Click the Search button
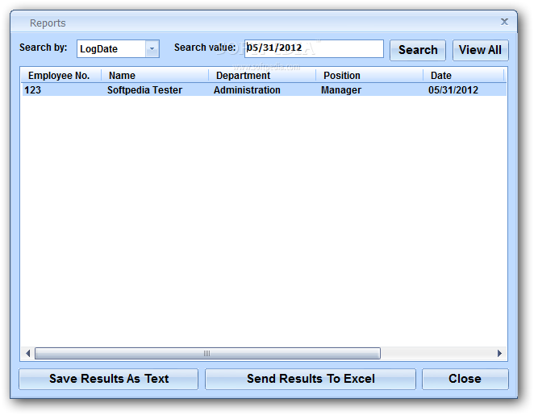534x415 pixels. tap(418, 50)
